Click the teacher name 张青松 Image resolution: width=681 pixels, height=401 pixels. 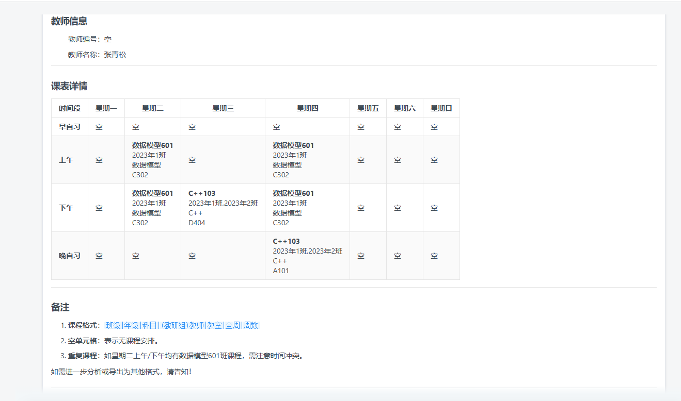115,55
